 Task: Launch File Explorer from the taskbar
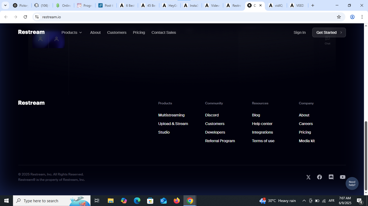(110, 201)
